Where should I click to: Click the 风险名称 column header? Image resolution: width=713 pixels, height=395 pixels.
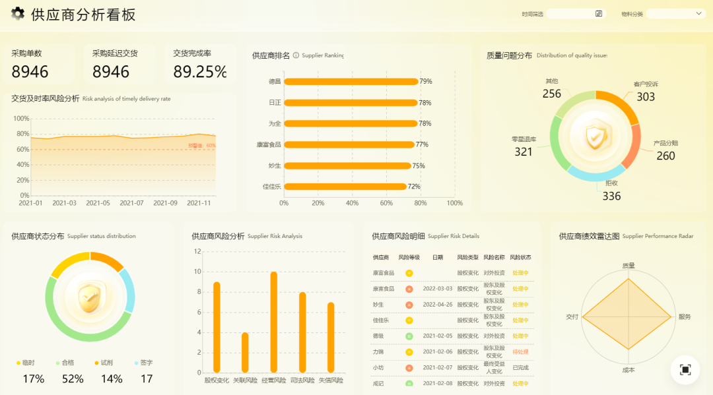(494, 257)
